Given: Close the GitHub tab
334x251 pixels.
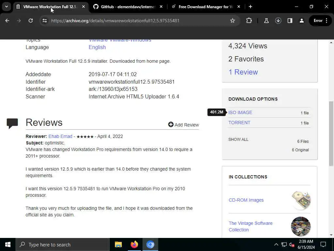Looking at the screenshot, I should [x=161, y=7].
